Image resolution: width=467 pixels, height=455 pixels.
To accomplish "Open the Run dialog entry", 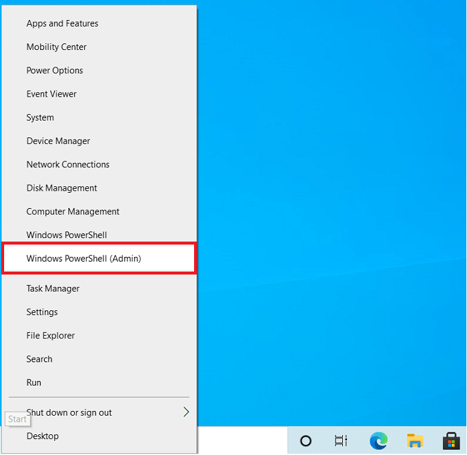I will point(99,382).
